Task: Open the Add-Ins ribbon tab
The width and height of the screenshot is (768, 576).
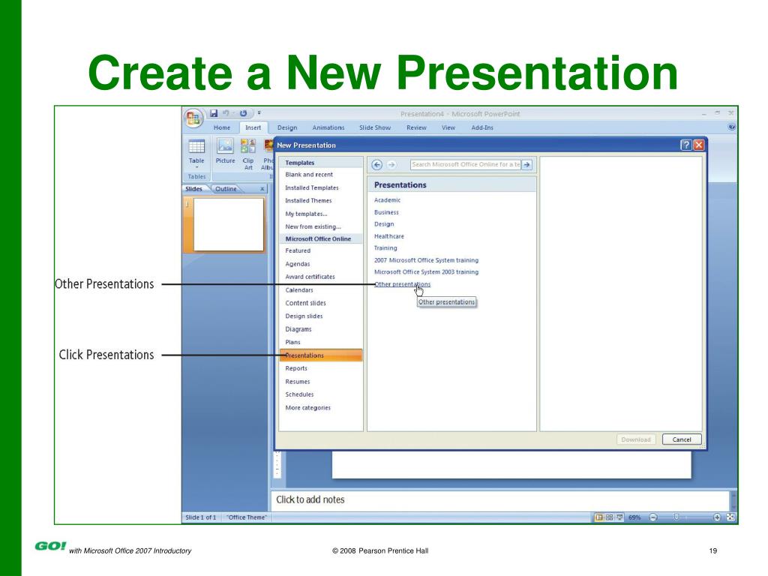Action: 482,127
